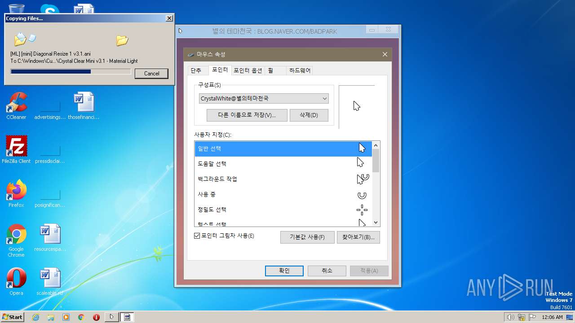
Task: Click 다른 이름으로 저장(V) button
Action: [247, 115]
